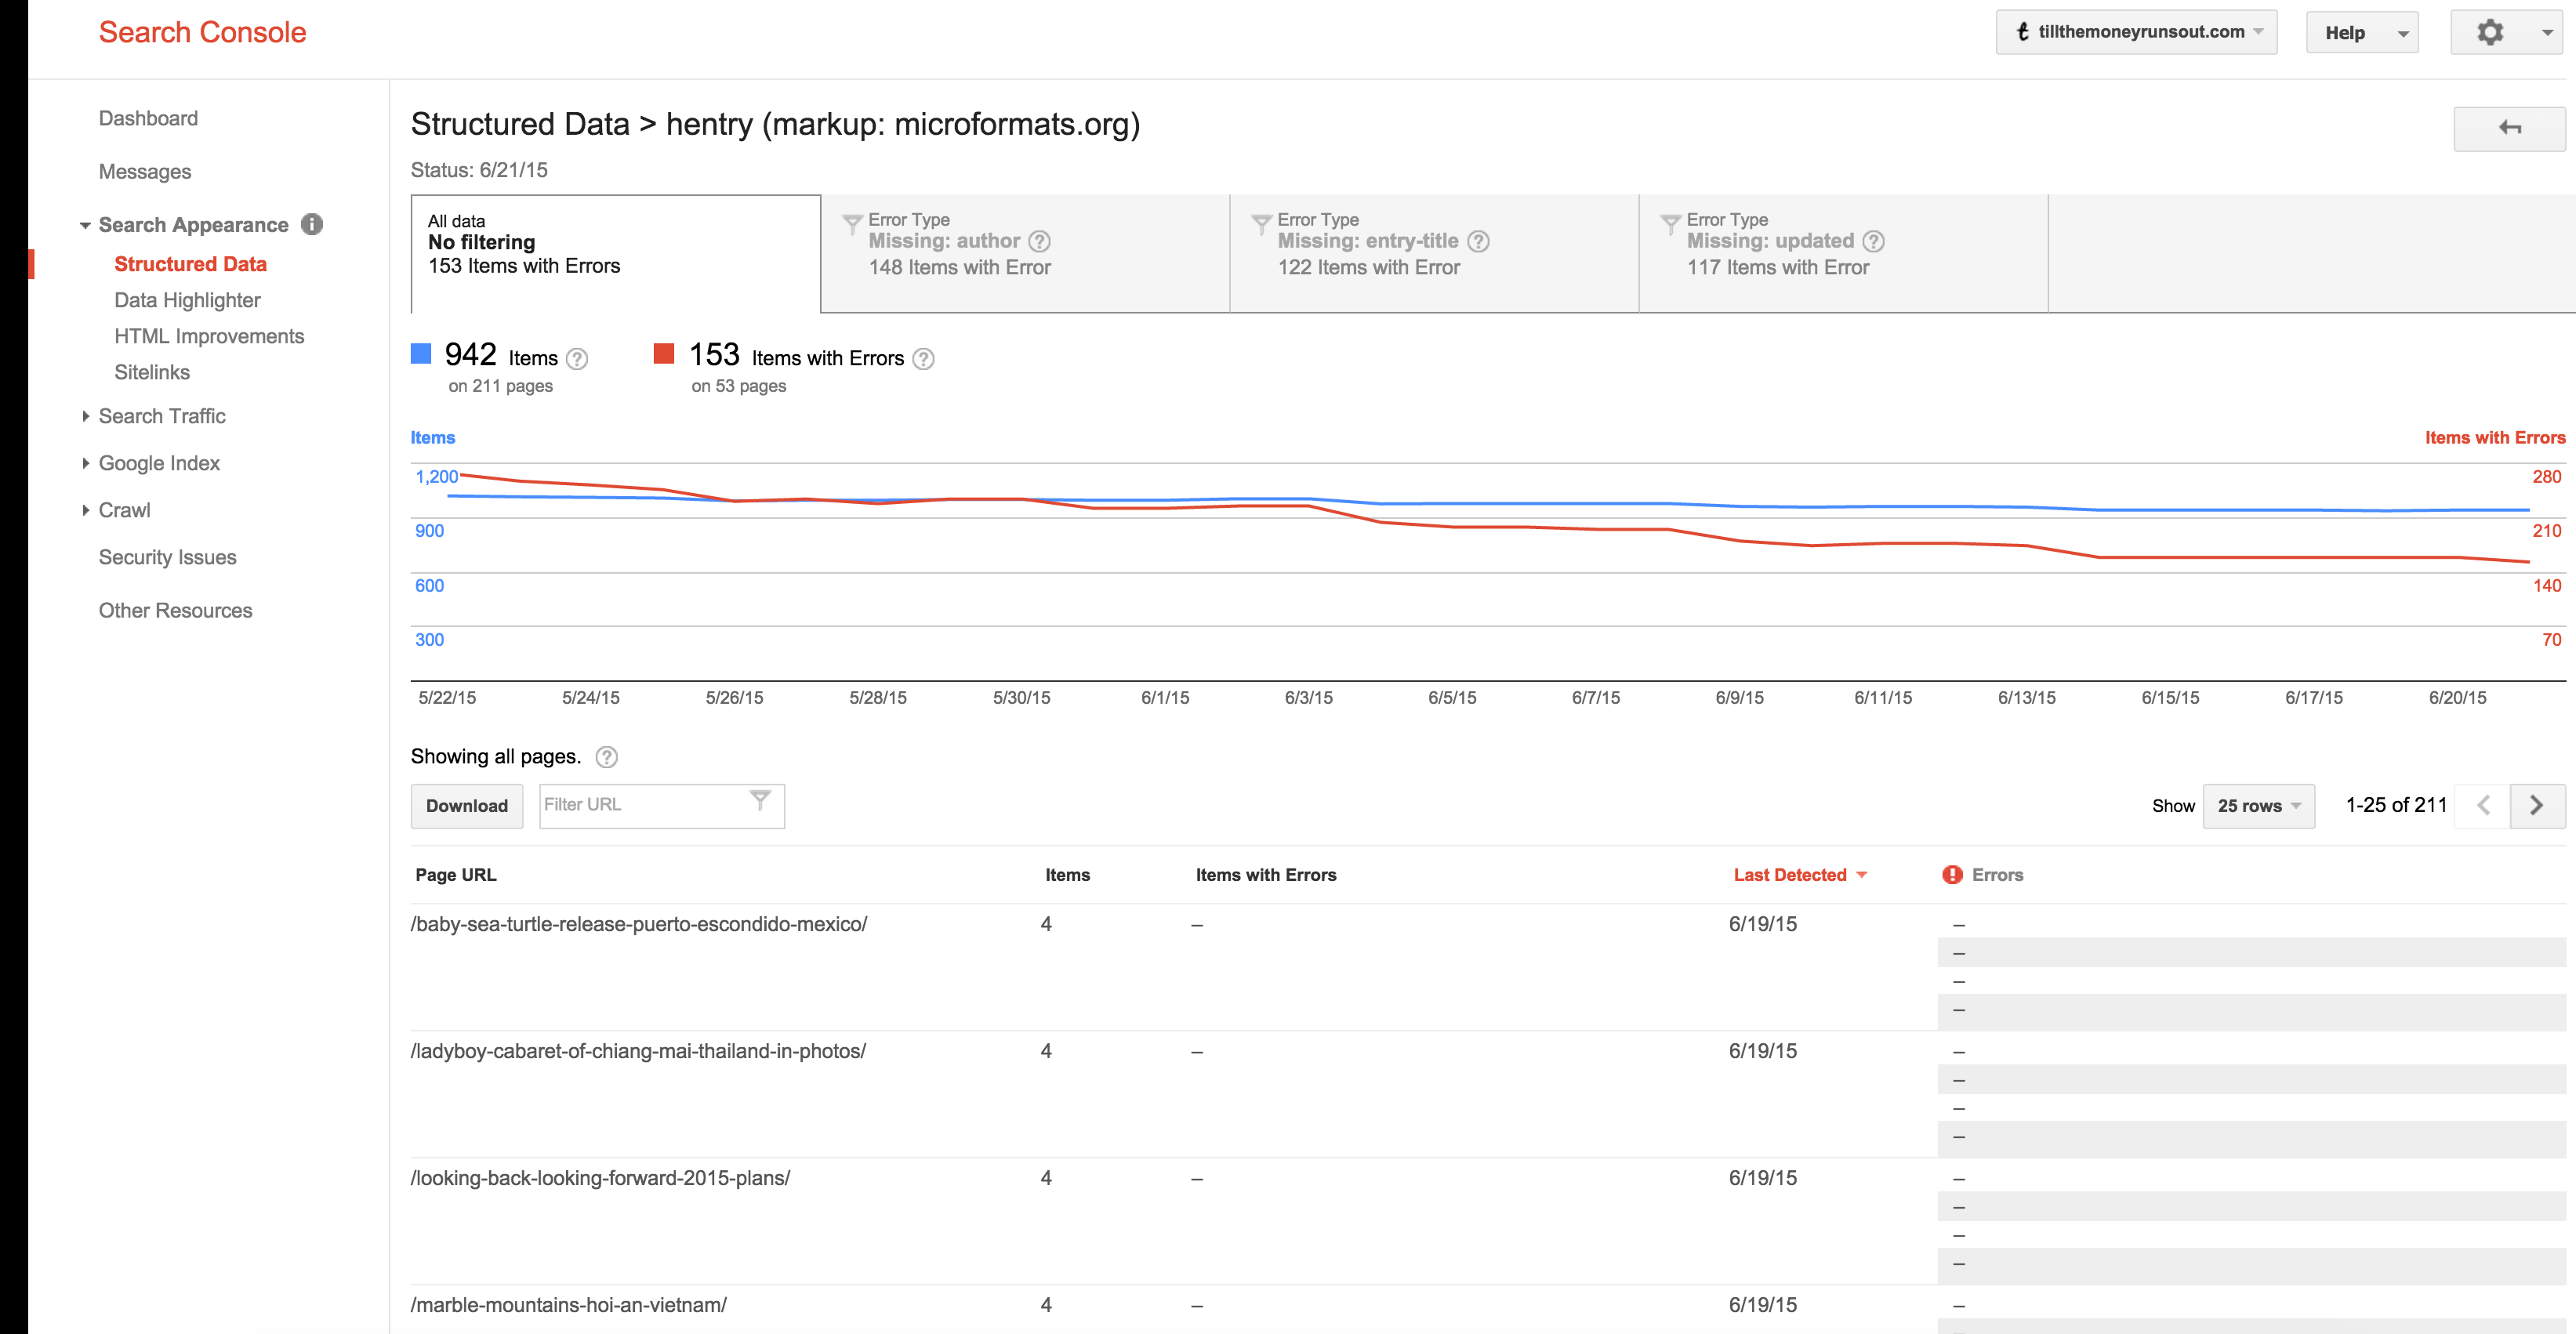Click the filter funnel in Filter URL box

coord(760,800)
